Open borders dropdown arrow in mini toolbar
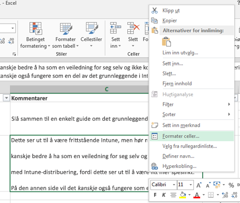Image resolution: width=240 pixels, height=203 pixels. [217, 195]
